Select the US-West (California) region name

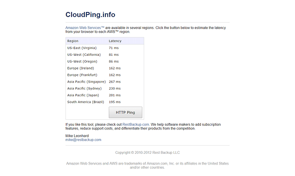pyautogui.click(x=84, y=55)
